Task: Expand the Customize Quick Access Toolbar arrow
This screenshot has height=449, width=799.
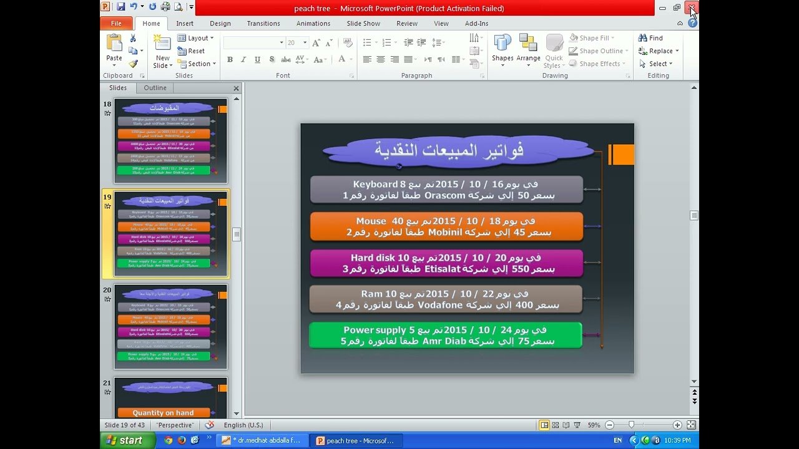Action: (x=191, y=7)
